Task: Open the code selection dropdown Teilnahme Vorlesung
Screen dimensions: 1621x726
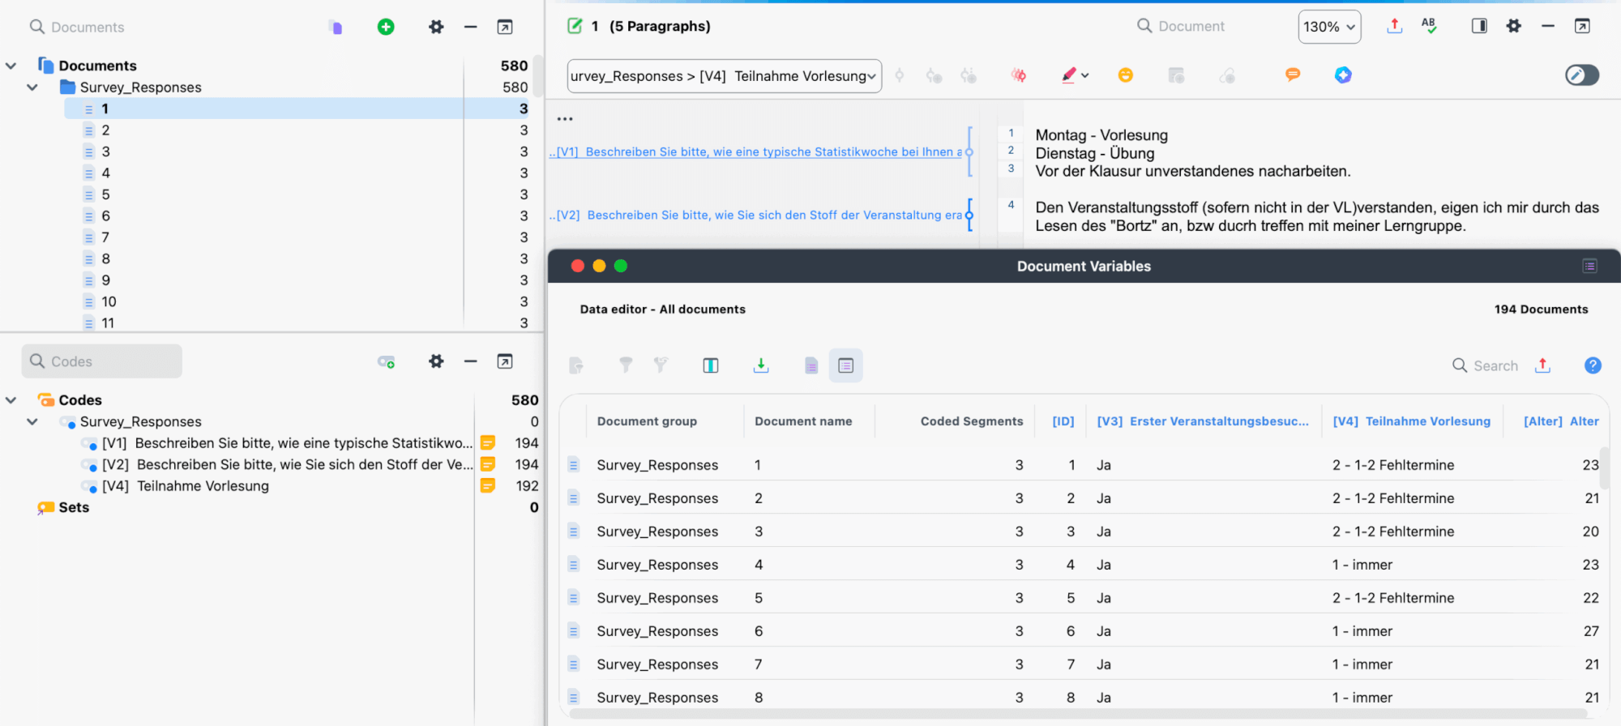Action: click(x=725, y=76)
